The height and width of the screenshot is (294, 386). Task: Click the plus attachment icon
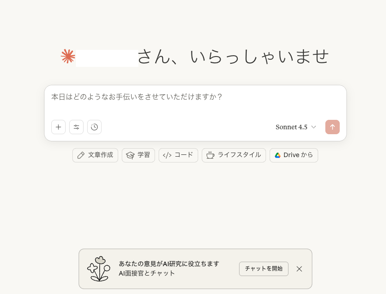(58, 127)
